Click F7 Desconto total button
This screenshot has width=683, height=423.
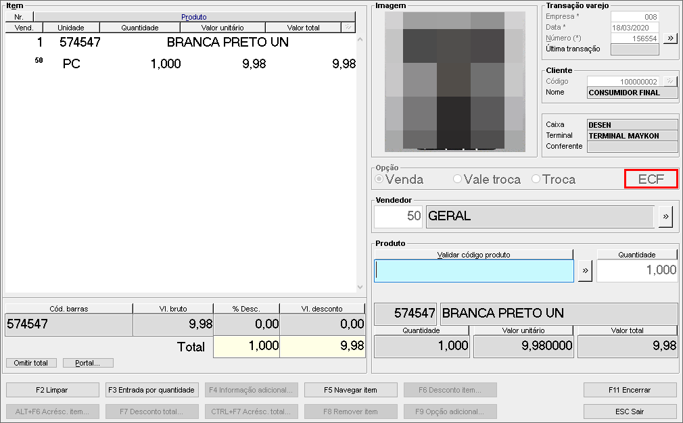(x=152, y=412)
